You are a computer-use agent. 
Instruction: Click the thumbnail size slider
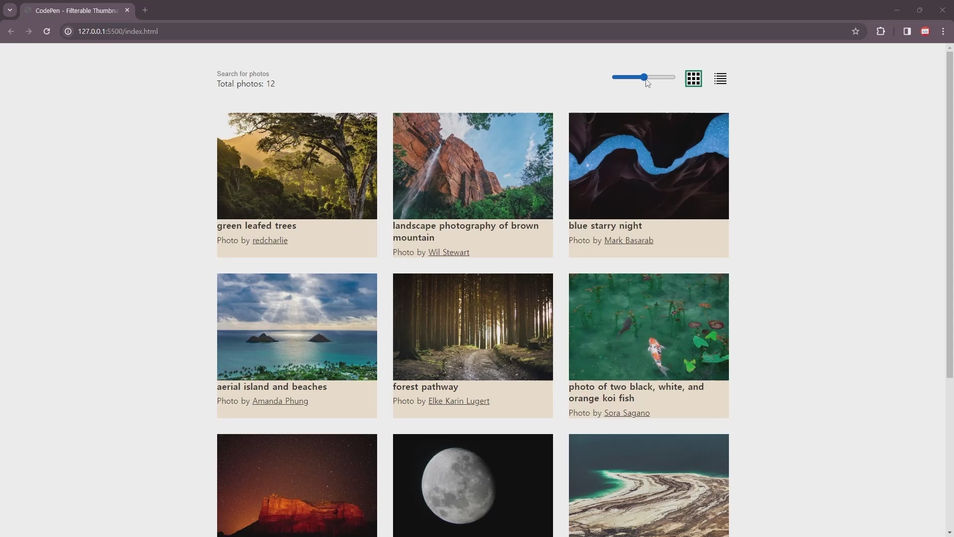point(643,77)
